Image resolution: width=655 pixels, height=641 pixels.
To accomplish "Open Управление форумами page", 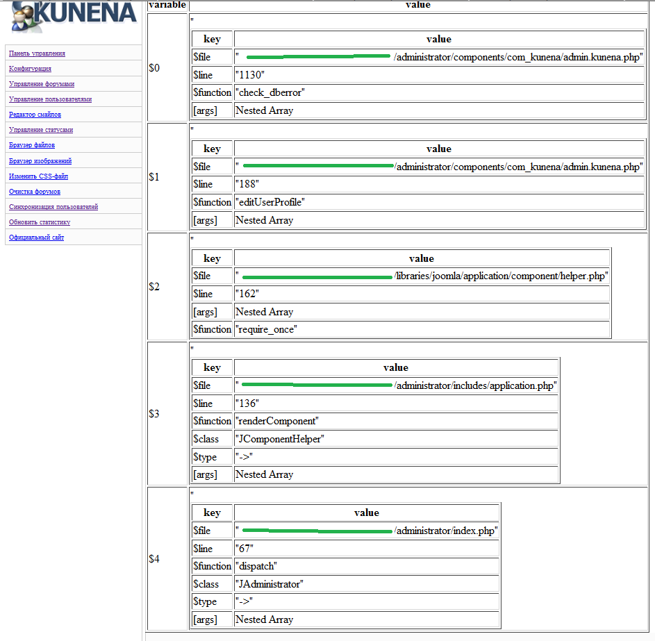I will click(x=42, y=84).
